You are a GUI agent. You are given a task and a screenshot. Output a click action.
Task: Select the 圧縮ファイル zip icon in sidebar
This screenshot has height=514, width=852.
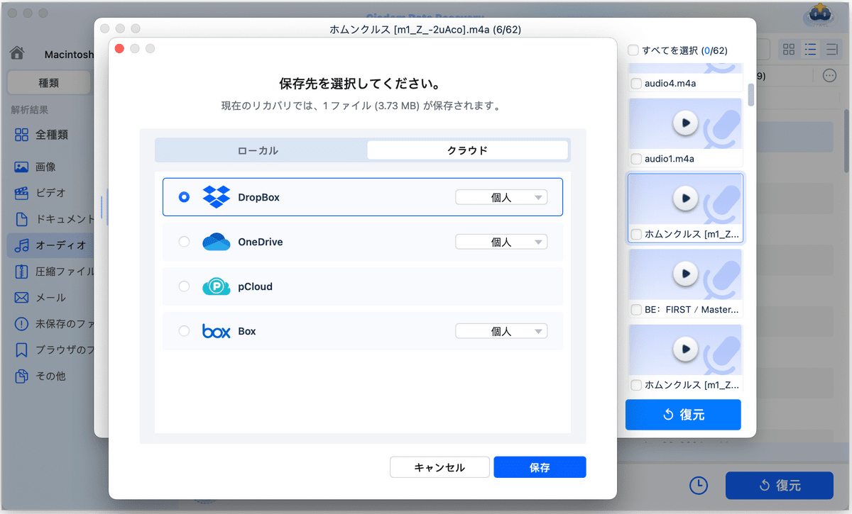point(21,272)
